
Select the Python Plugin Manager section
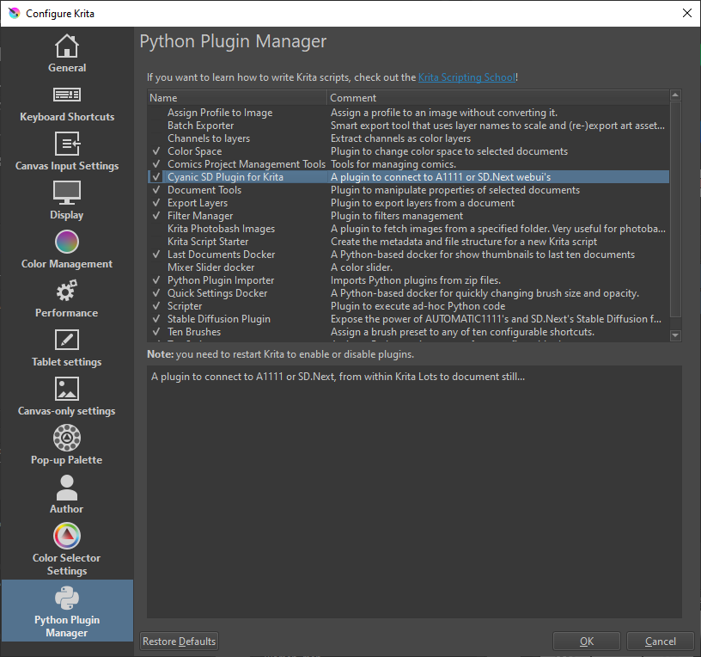click(x=67, y=611)
